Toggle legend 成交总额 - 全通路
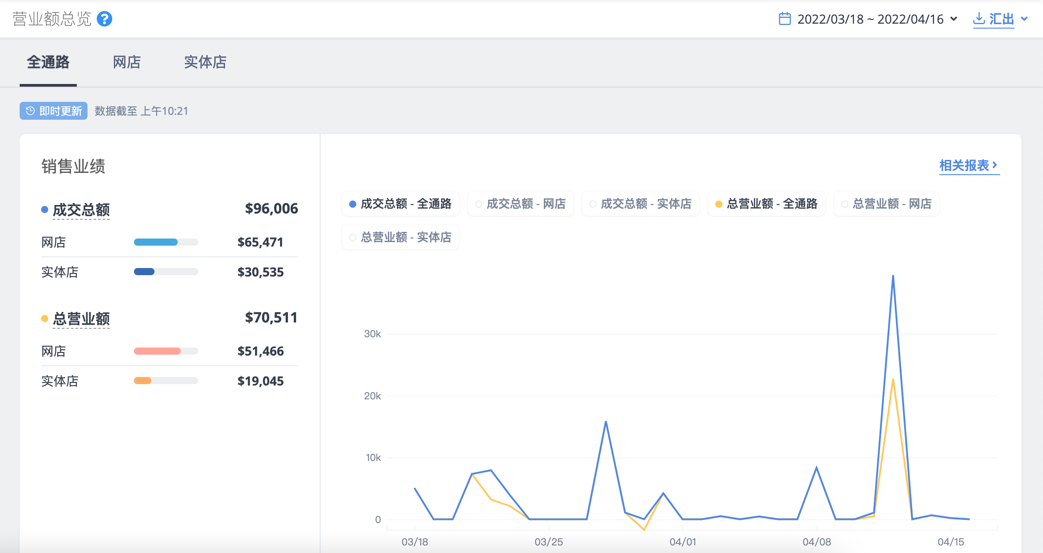This screenshot has width=1043, height=553. (x=401, y=204)
